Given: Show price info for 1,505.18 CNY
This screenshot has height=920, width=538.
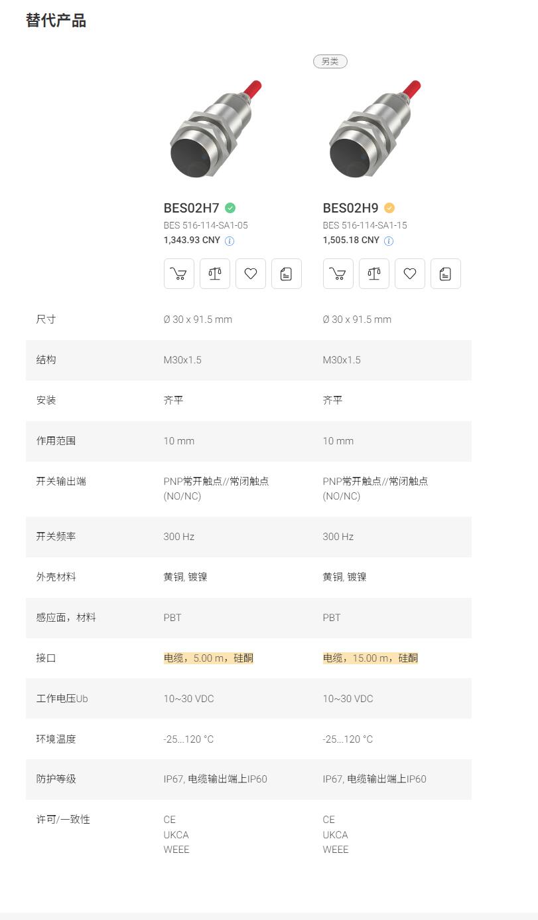Looking at the screenshot, I should coord(389,241).
